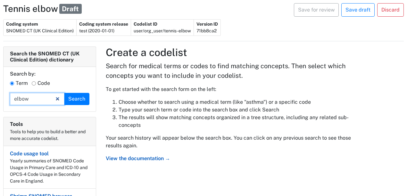
Task: Click the Version ID value 71bb8ca2
Action: click(207, 31)
